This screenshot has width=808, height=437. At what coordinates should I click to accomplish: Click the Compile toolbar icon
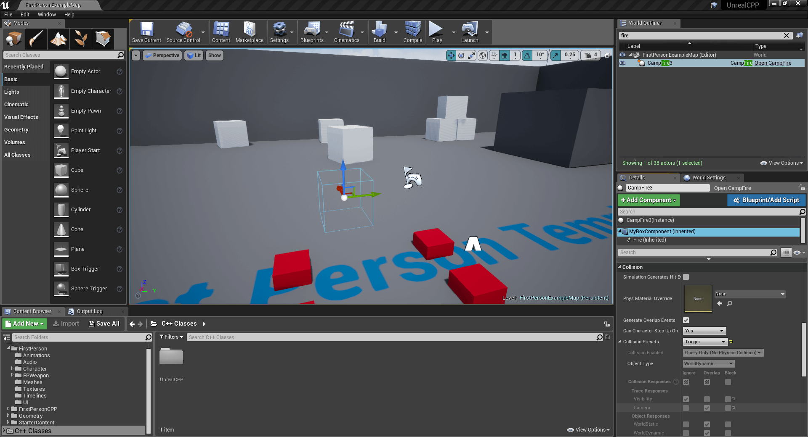413,32
